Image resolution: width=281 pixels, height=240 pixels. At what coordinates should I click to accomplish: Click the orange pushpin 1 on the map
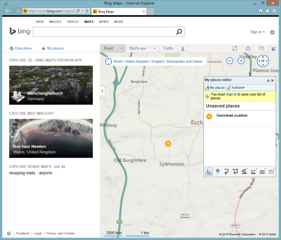[x=168, y=143]
